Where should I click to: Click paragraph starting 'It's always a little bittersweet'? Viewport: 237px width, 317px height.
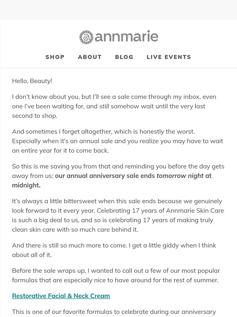point(118,215)
